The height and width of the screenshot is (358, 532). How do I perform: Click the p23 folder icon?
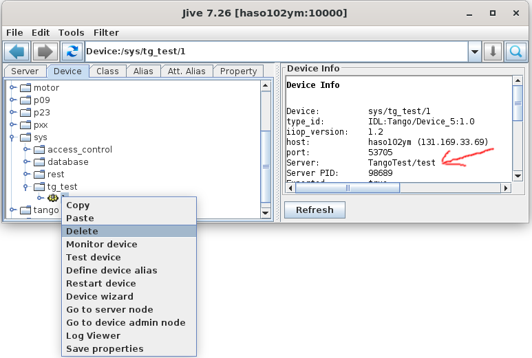(x=25, y=113)
